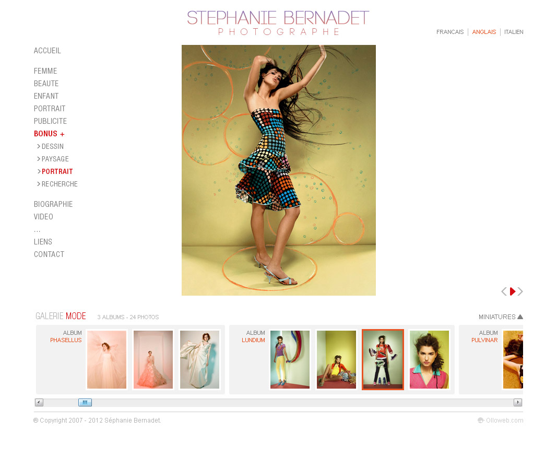
Task: Click the red play slideshow arrow
Action: pyautogui.click(x=513, y=291)
